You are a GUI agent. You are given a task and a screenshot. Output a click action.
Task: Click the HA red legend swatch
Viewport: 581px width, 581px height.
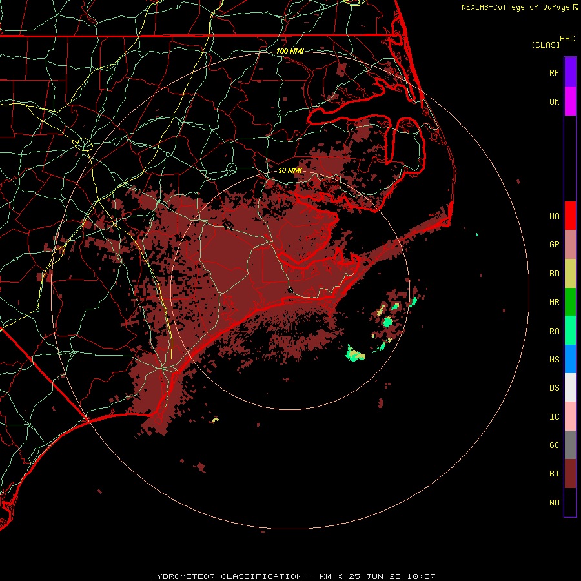pos(570,216)
